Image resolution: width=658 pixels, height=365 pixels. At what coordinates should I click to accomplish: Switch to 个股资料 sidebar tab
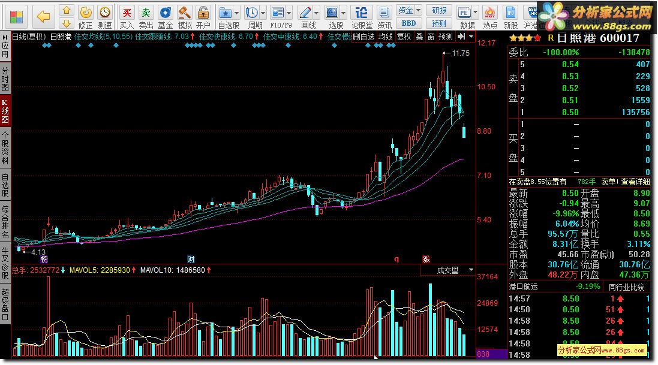[x=5, y=147]
